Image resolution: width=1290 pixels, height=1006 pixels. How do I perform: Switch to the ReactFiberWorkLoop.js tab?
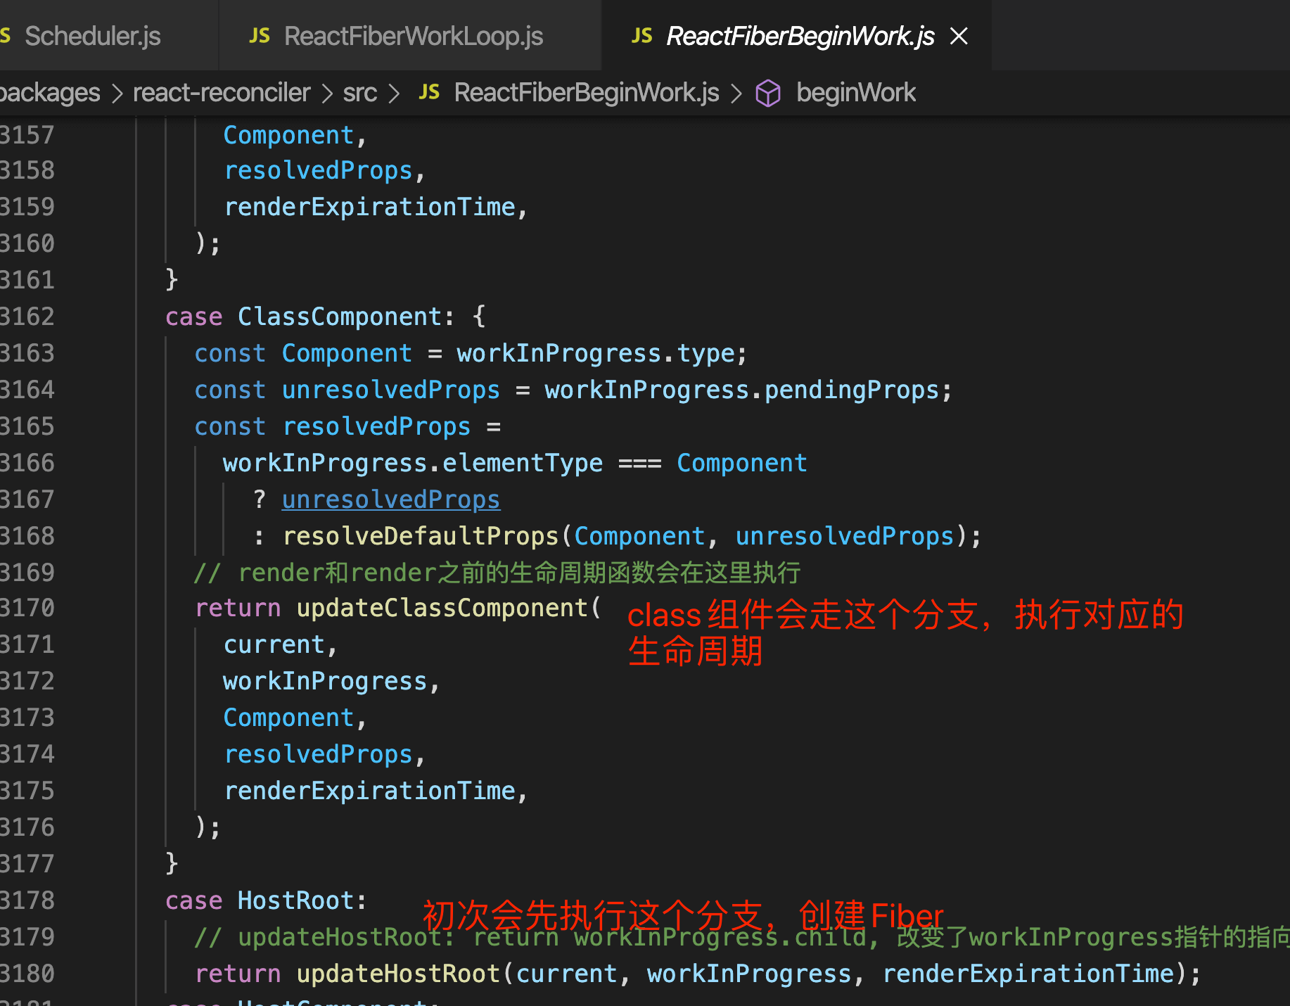coord(414,36)
